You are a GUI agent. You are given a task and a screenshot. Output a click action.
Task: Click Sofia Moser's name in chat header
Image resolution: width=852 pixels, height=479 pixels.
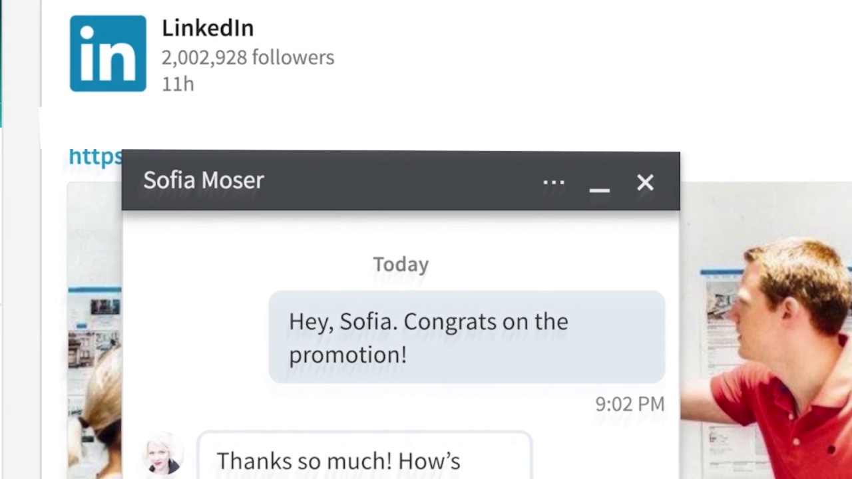click(204, 180)
